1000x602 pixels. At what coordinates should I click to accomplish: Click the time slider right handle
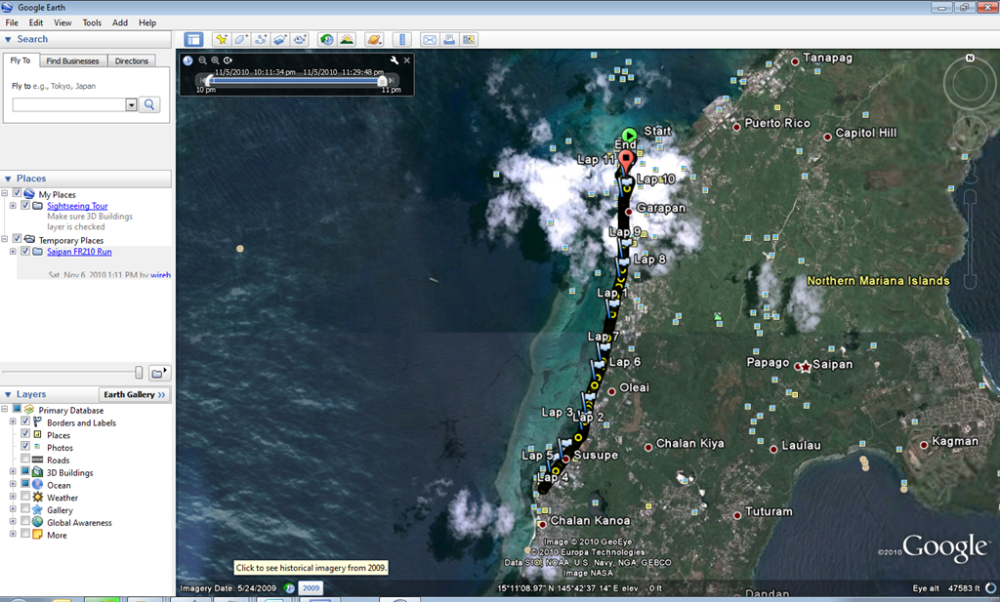point(382,81)
